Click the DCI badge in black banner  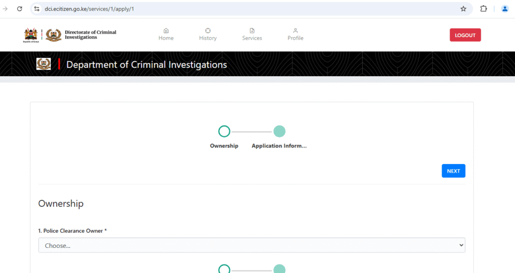[44, 64]
